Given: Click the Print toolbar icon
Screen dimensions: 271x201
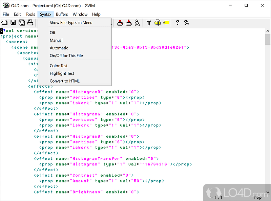Looking at the screenshot, I should [30, 23].
